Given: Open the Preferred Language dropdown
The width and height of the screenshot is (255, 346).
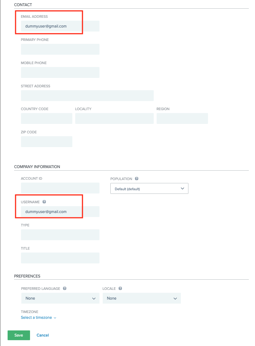Looking at the screenshot, I should pyautogui.click(x=60, y=298).
